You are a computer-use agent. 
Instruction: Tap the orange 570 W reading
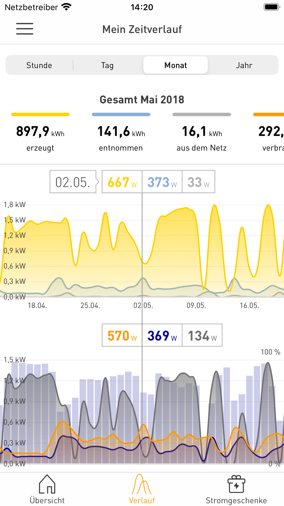tap(122, 335)
